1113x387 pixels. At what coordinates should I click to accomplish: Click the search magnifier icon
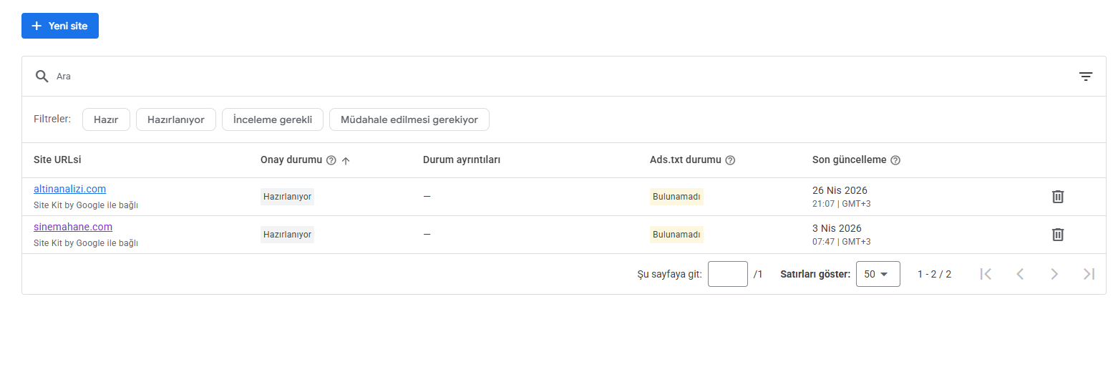point(42,77)
